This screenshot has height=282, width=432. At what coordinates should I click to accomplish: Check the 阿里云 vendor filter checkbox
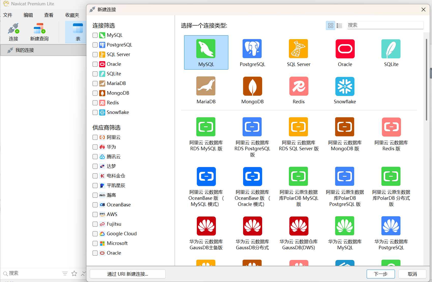[95, 137]
